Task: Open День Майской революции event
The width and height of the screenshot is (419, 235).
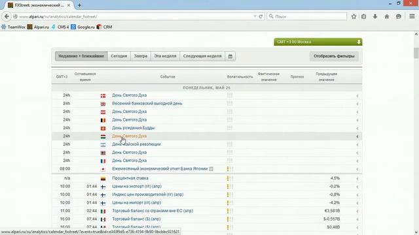Action: coord(136,144)
